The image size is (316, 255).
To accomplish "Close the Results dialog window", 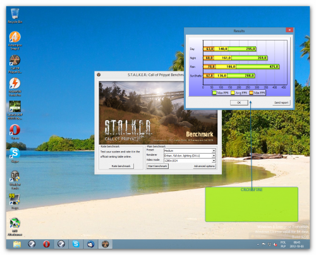I will [289, 30].
